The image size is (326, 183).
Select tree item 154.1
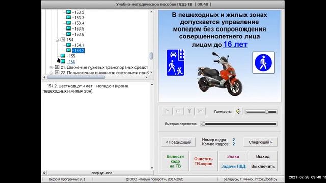[78, 45]
